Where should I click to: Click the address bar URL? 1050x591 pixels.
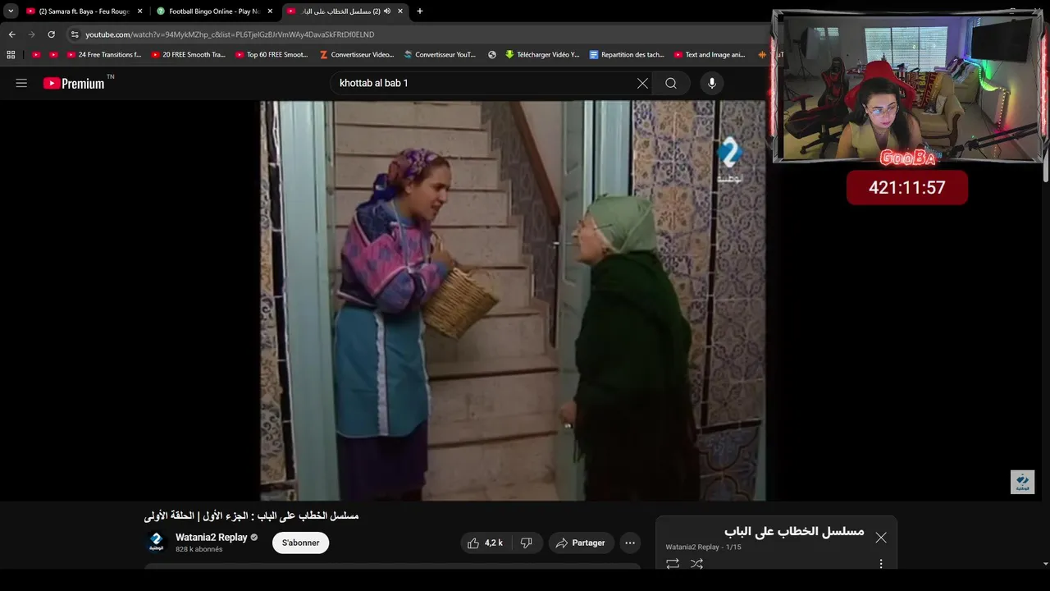(x=230, y=34)
